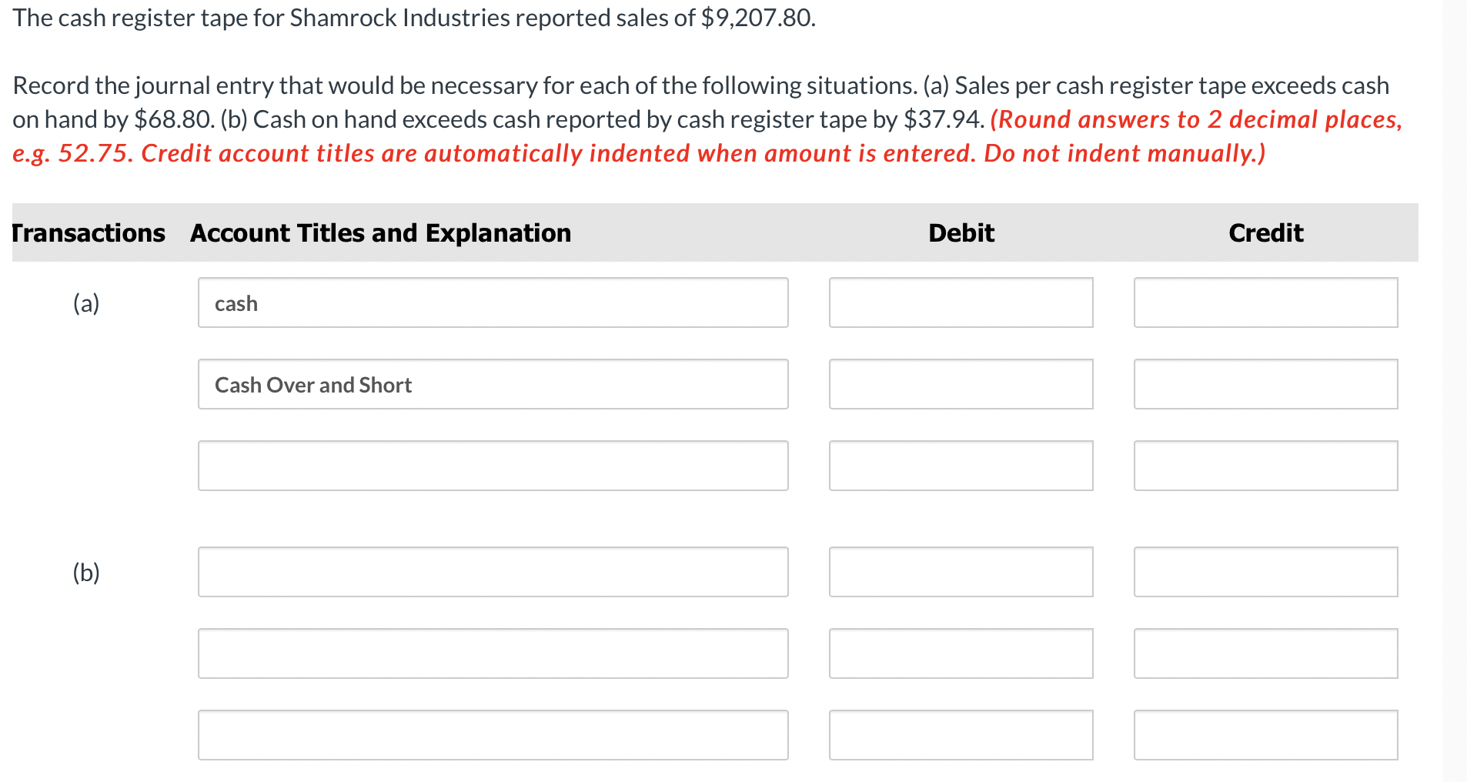Click the debit field in the third row of transaction (a)
The width and height of the screenshot is (1467, 782).
click(x=961, y=466)
